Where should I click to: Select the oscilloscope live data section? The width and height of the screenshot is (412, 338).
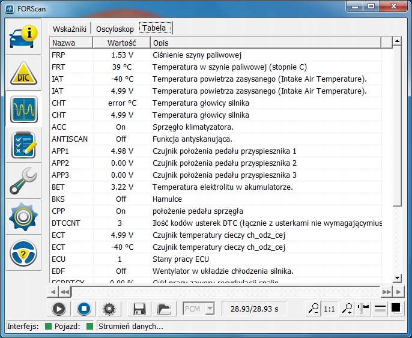[x=24, y=109]
